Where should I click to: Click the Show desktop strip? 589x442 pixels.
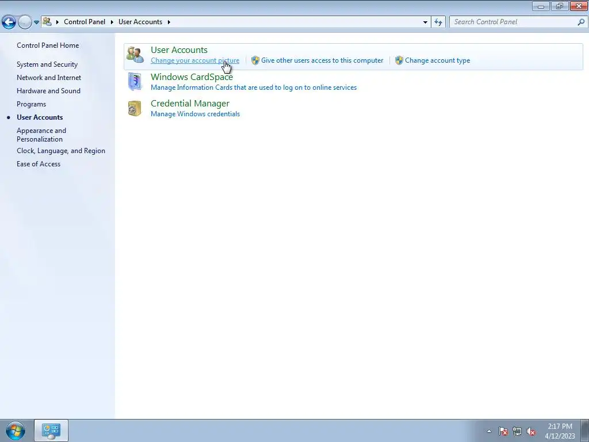pyautogui.click(x=584, y=430)
